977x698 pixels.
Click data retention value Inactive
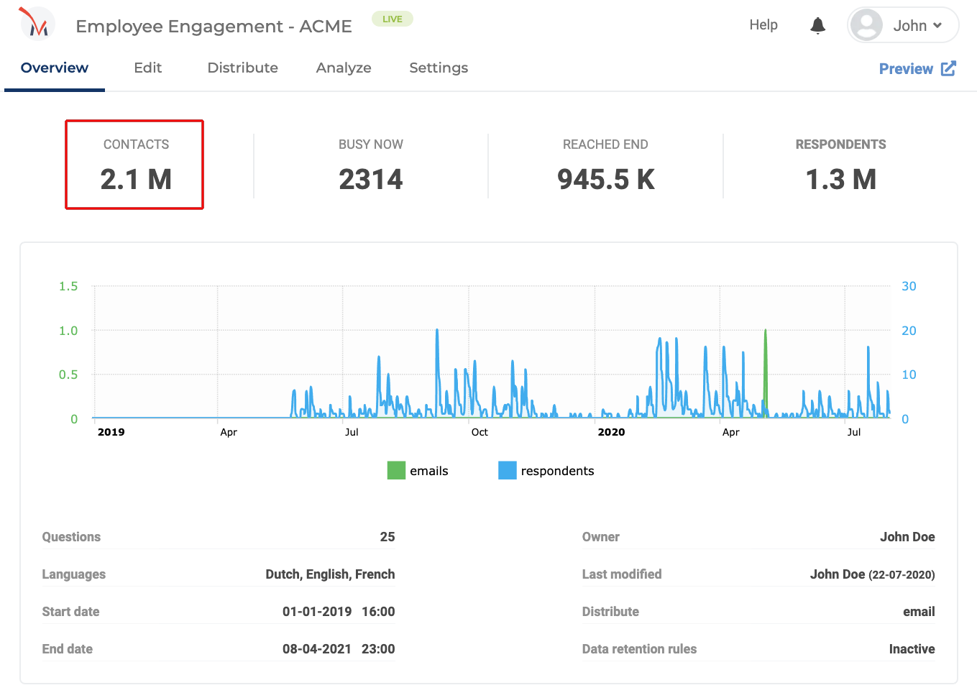click(x=912, y=649)
